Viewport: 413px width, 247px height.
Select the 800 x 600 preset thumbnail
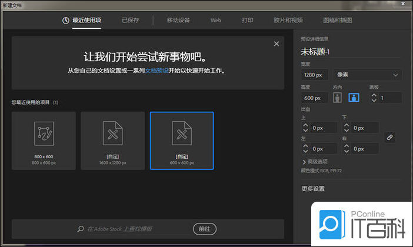click(x=44, y=140)
